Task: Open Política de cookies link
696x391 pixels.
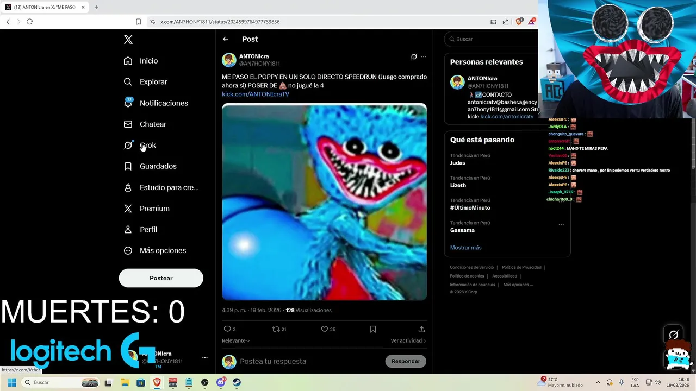Action: pos(467,276)
